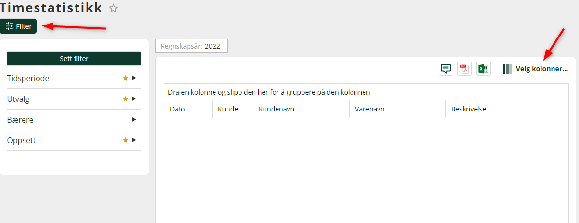
Task: Toggle the Filter panel button
Action: 18,26
